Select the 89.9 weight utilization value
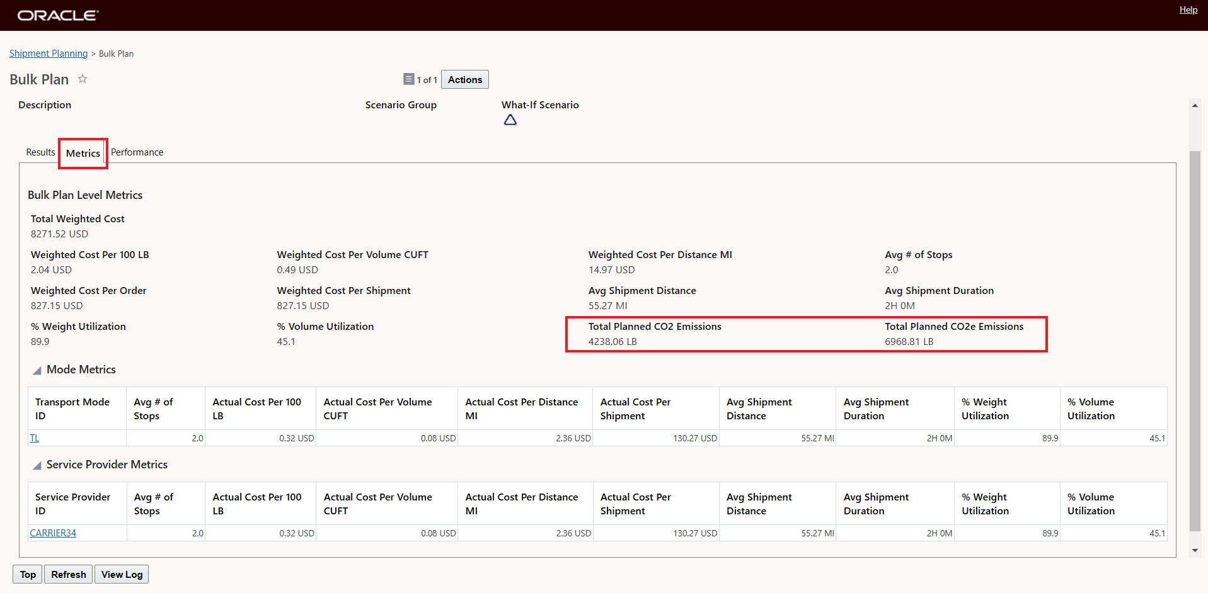Viewport: 1208px width, 593px height. (x=40, y=341)
